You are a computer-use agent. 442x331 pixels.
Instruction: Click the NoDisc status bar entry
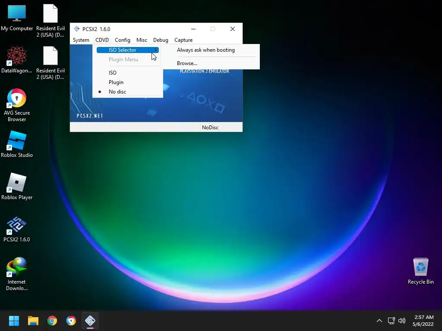point(210,128)
